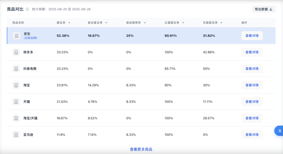The image size is (283, 154).
Task: Select the 抖音电商 competitor name
Action: (30, 69)
